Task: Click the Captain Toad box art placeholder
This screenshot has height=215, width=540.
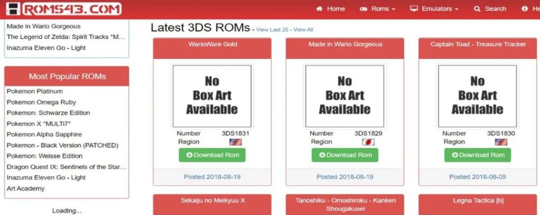Action: click(478, 96)
